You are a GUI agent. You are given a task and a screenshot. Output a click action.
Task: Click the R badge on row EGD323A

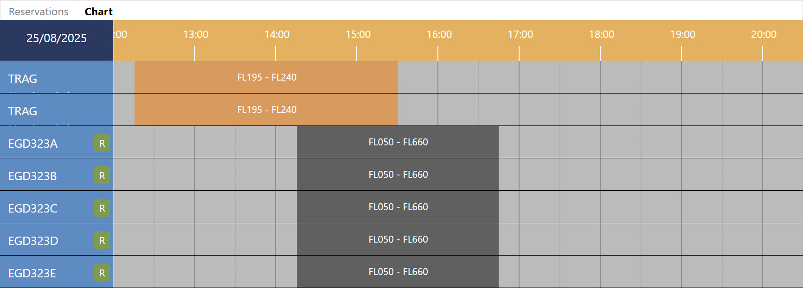tap(102, 144)
